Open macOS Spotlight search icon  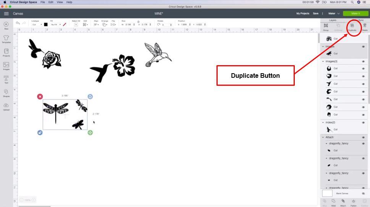[352, 2]
